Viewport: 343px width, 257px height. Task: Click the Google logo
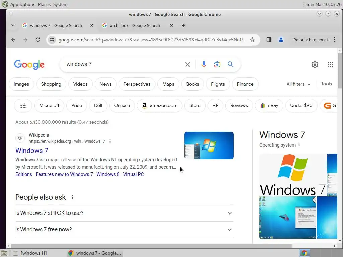tap(29, 65)
